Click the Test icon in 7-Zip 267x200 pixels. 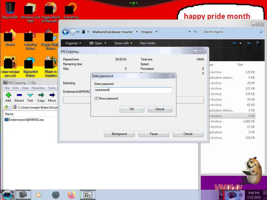tap(30, 97)
